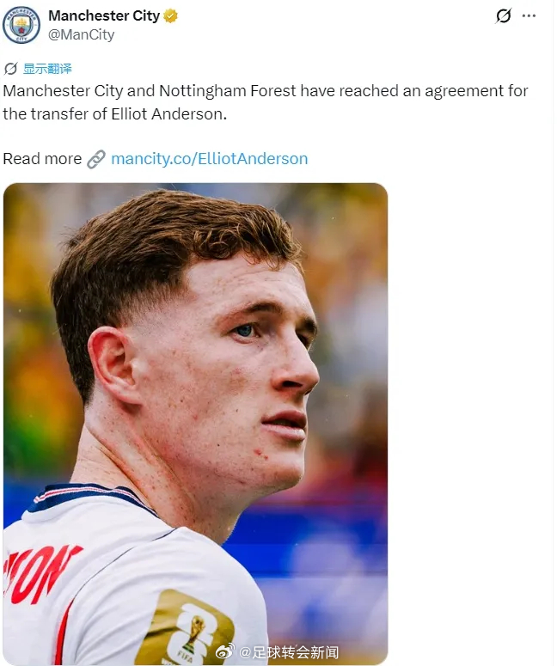This screenshot has width=557, height=666.
Task: Click the translate icon beside 显示翻译
Action: click(x=10, y=69)
